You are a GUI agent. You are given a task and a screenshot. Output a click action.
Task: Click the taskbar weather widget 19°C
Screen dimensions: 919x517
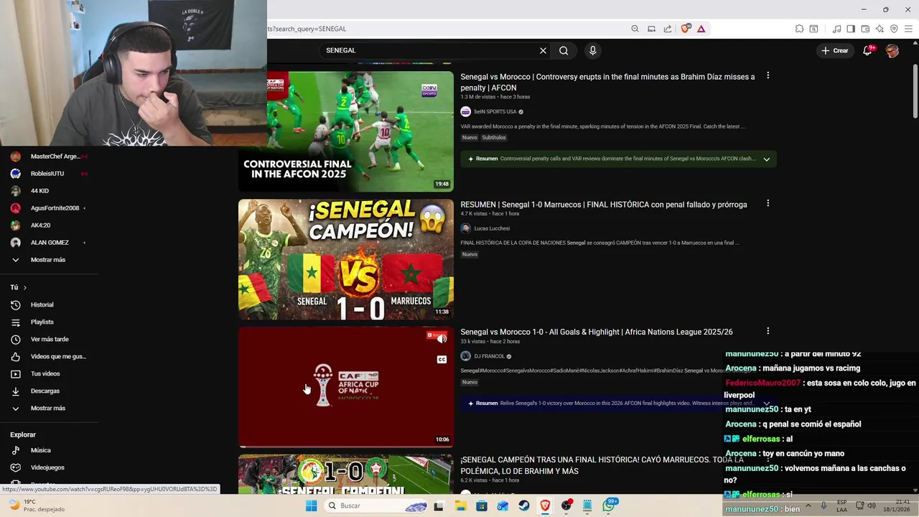pos(36,506)
